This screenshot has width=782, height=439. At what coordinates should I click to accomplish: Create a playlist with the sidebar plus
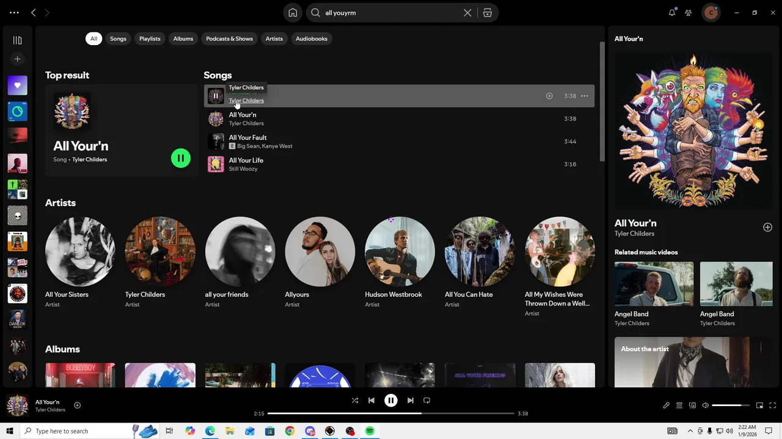(x=17, y=59)
